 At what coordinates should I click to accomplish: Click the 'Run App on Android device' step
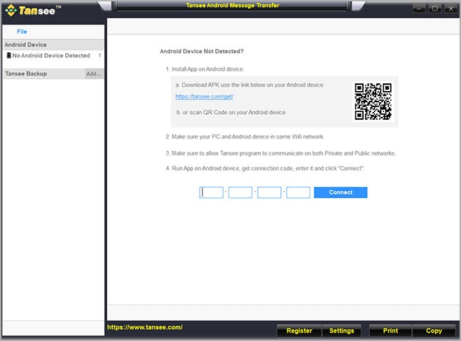click(x=265, y=168)
